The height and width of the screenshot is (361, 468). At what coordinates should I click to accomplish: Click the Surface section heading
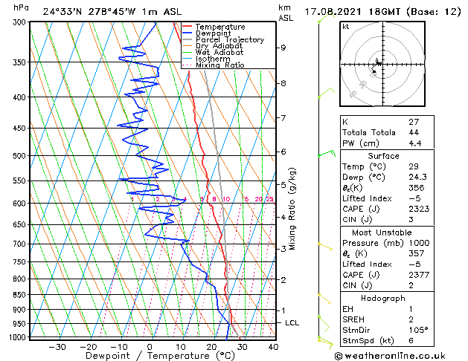tap(383, 156)
